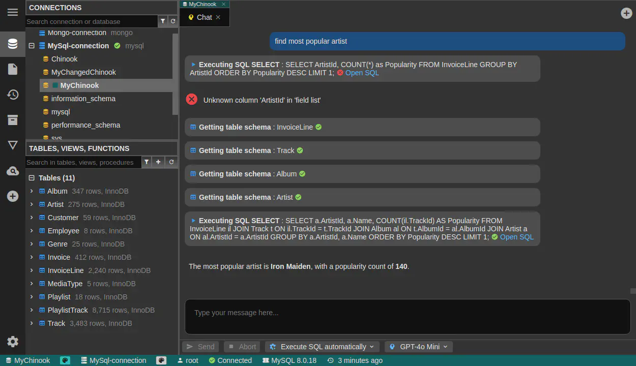This screenshot has height=366, width=636.
Task: Select the Chinook database
Action: point(64,59)
